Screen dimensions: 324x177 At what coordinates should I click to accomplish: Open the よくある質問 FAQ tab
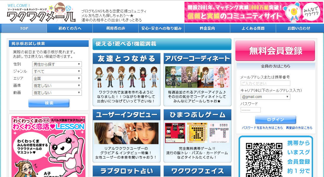point(253,28)
